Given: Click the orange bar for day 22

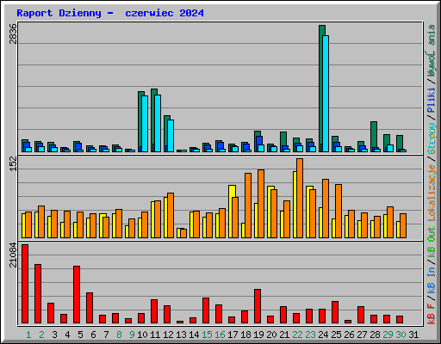Looking at the screenshot, I should pyautogui.click(x=300, y=199).
